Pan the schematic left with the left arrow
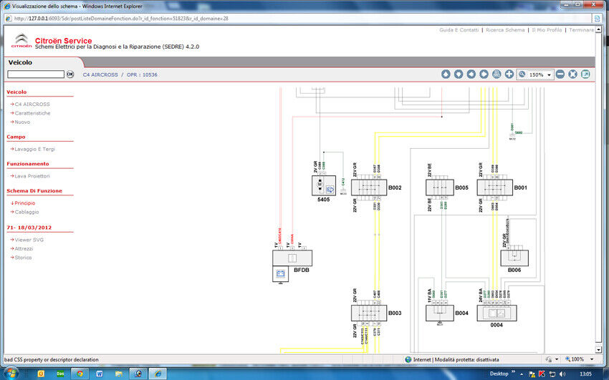 tap(471, 74)
